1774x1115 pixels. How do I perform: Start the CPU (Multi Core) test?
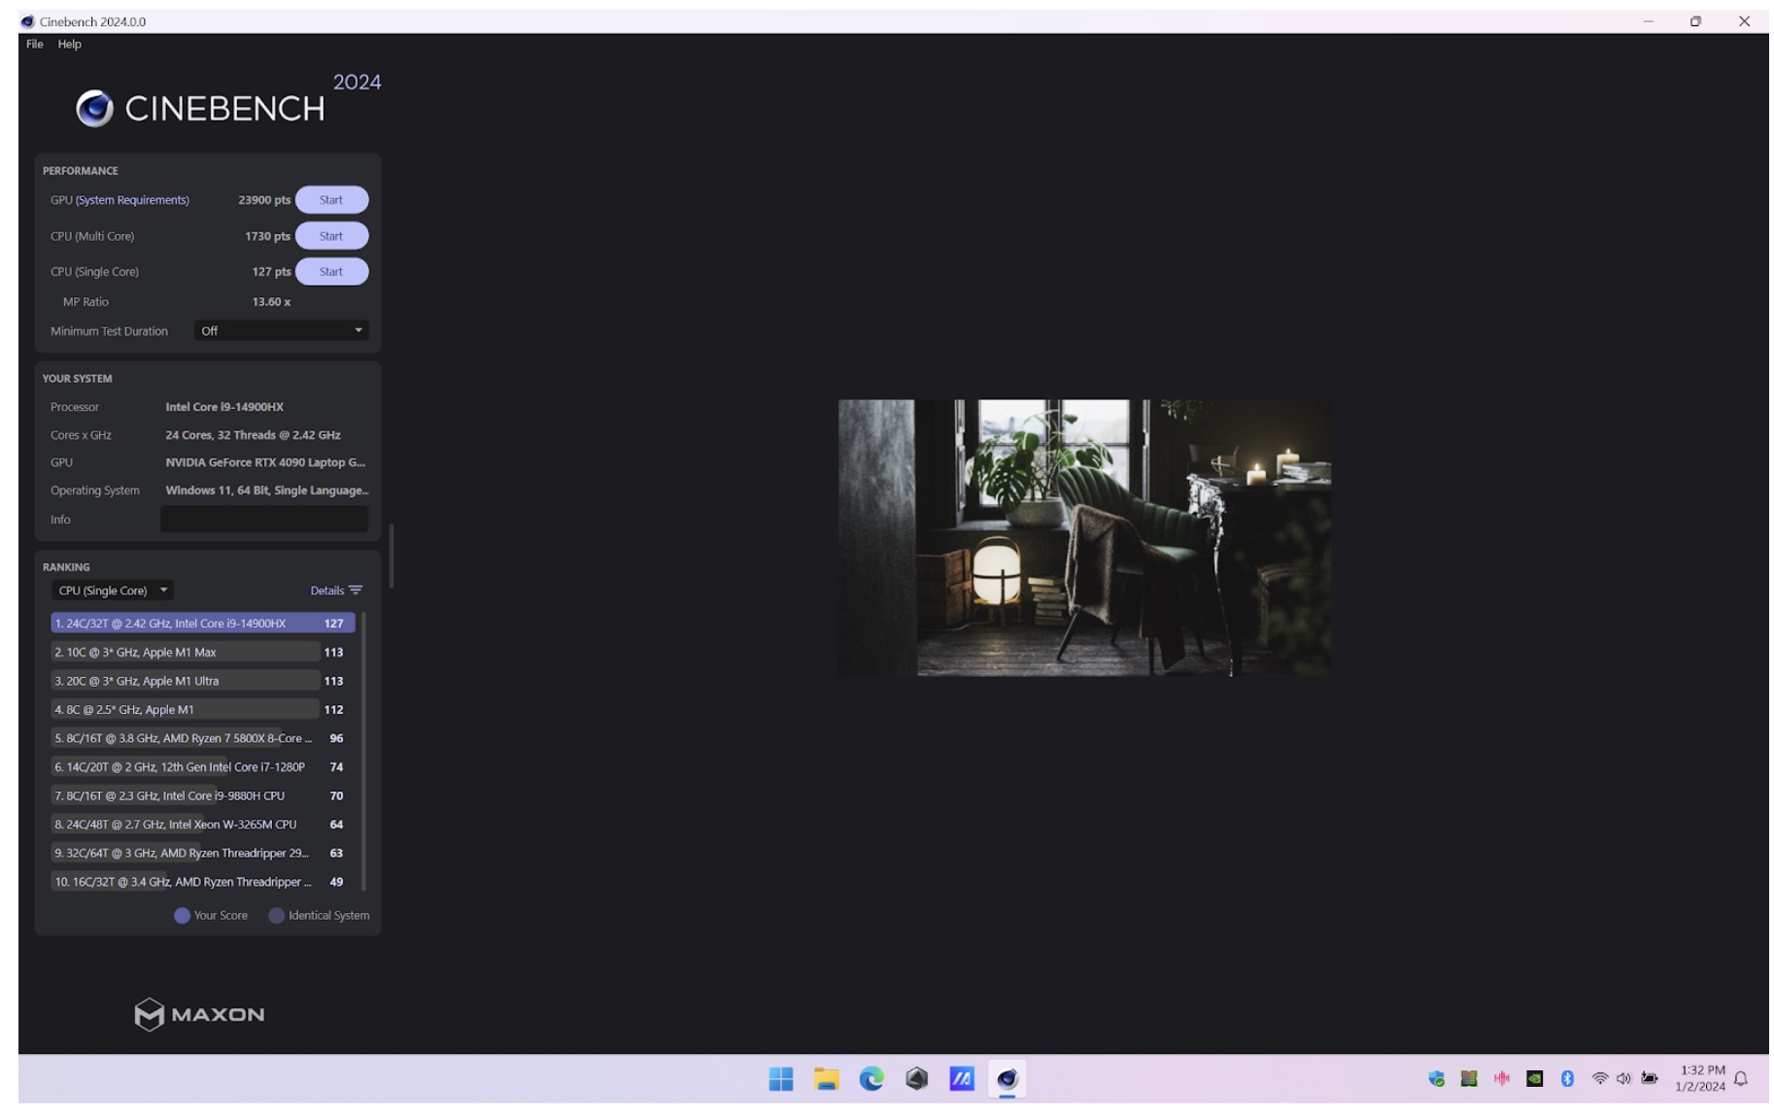[331, 236]
